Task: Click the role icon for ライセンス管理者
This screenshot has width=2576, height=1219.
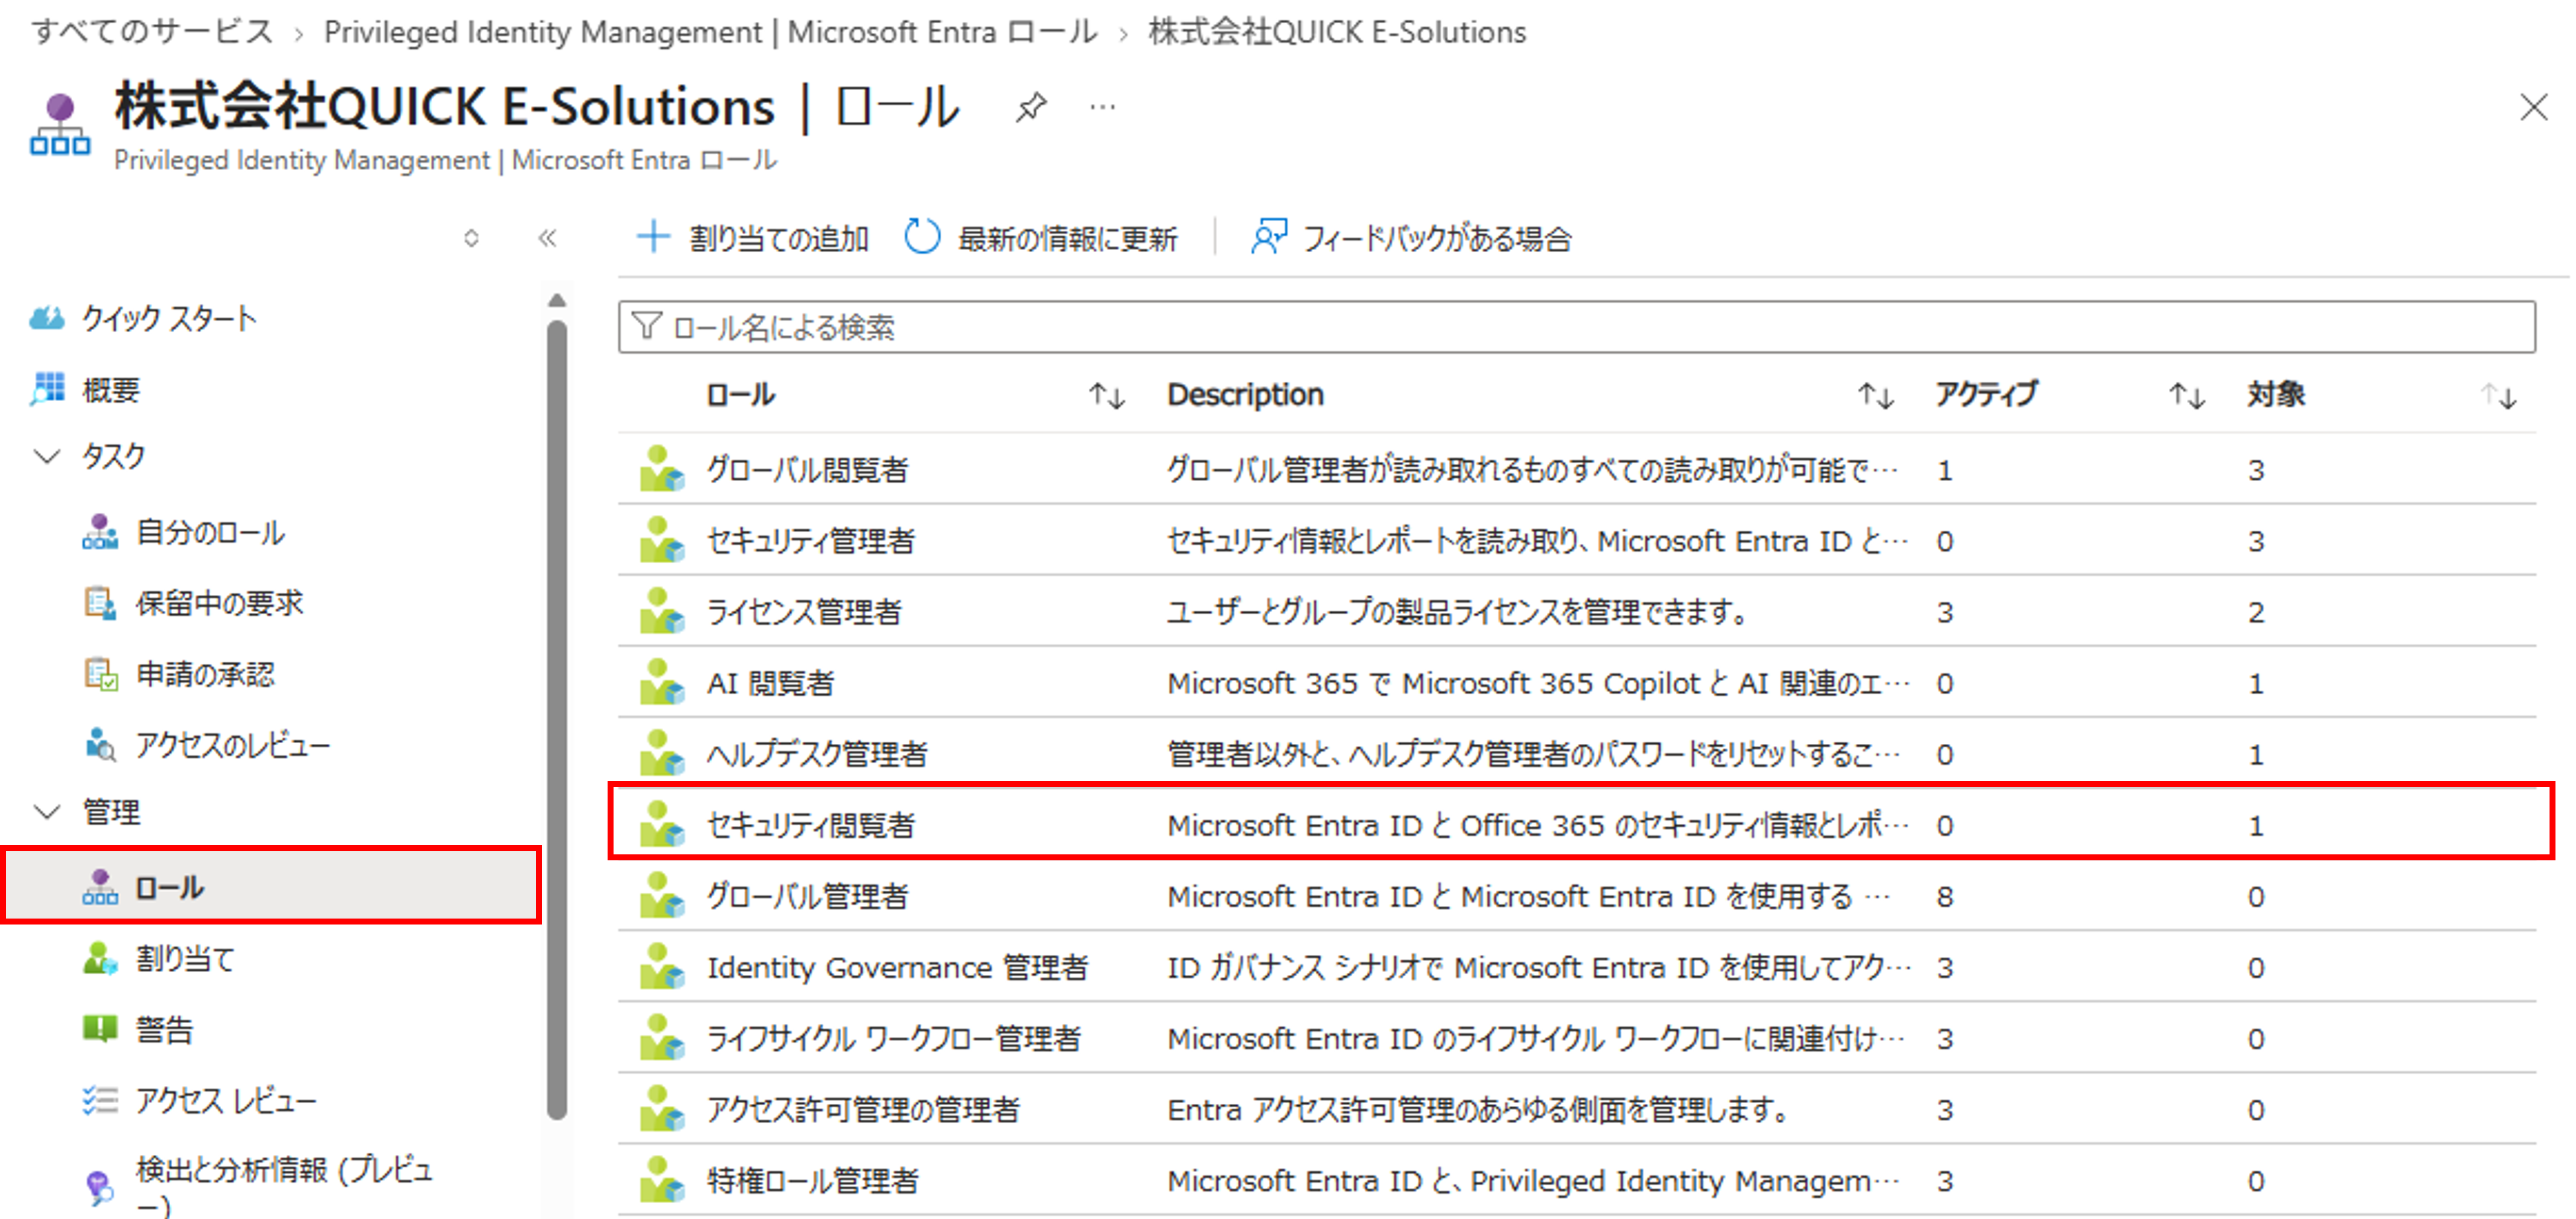Action: [x=662, y=611]
